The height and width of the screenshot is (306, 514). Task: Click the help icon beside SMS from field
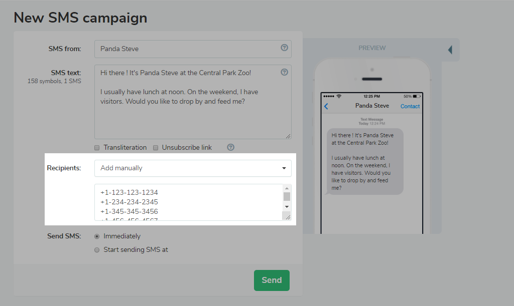284,49
